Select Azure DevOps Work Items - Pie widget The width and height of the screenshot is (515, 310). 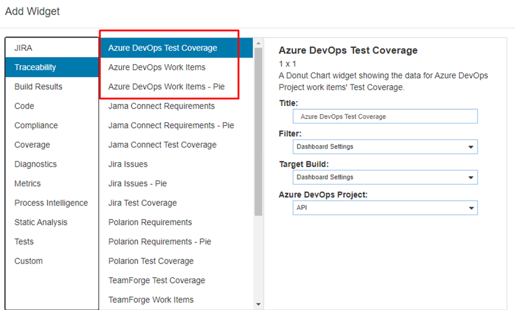pos(176,87)
